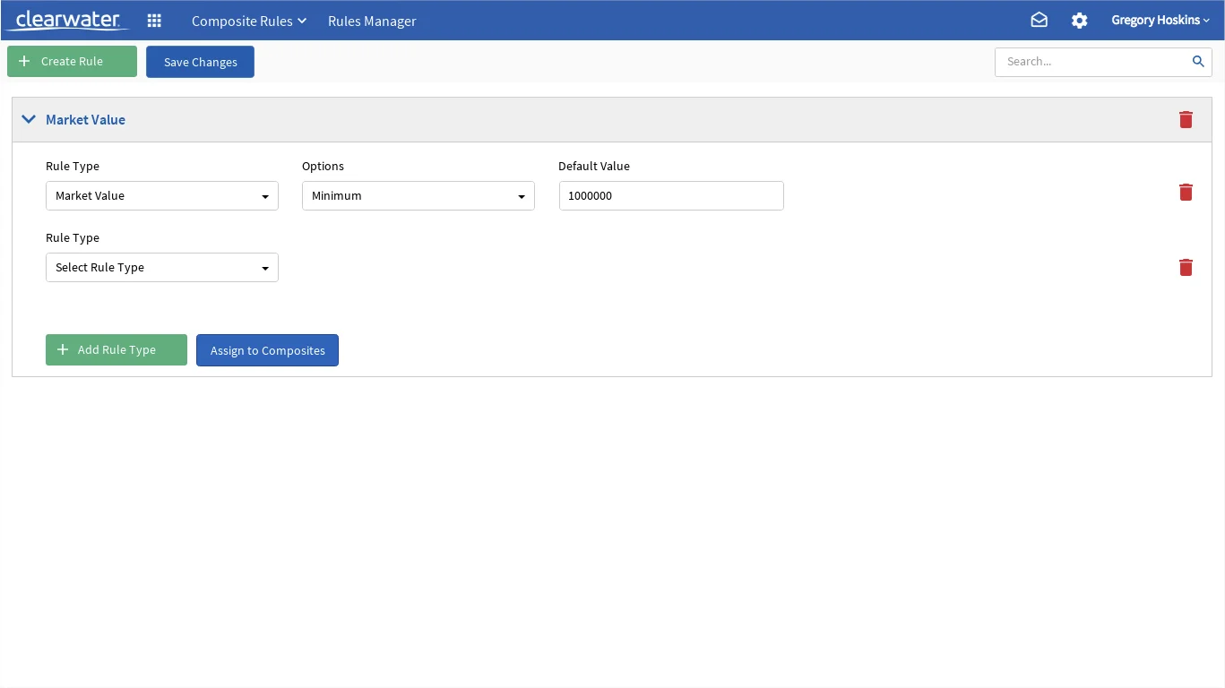The height and width of the screenshot is (688, 1225).
Task: Open the Minimum options dropdown
Action: click(418, 195)
